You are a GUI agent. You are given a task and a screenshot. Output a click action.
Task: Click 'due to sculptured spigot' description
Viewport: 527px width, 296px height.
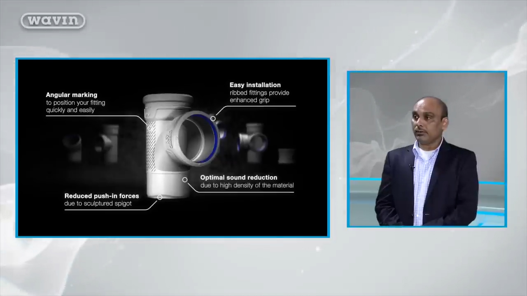point(98,203)
